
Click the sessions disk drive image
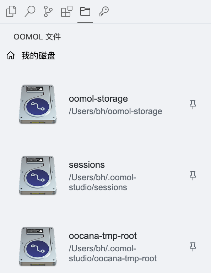point(38,175)
